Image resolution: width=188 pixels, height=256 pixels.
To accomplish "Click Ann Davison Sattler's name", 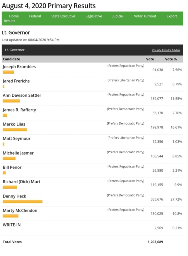I will point(22,95).
